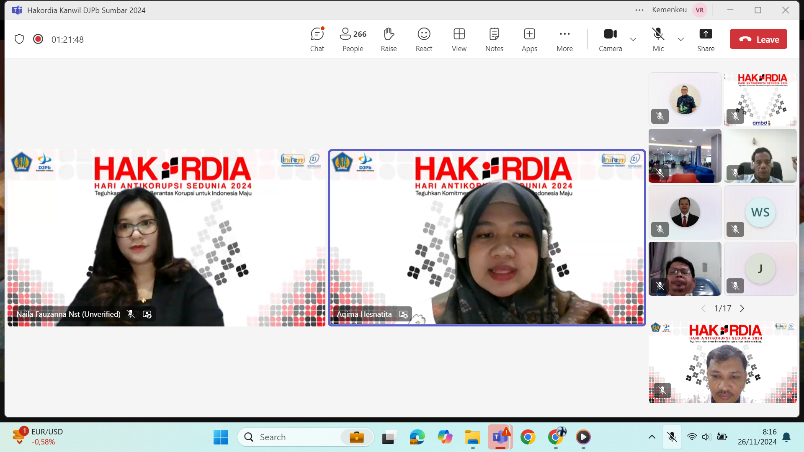Open File Explorer from taskbar

pyautogui.click(x=472, y=437)
